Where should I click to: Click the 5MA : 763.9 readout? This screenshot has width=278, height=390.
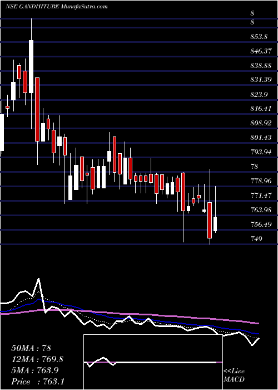pyautogui.click(x=35, y=370)
